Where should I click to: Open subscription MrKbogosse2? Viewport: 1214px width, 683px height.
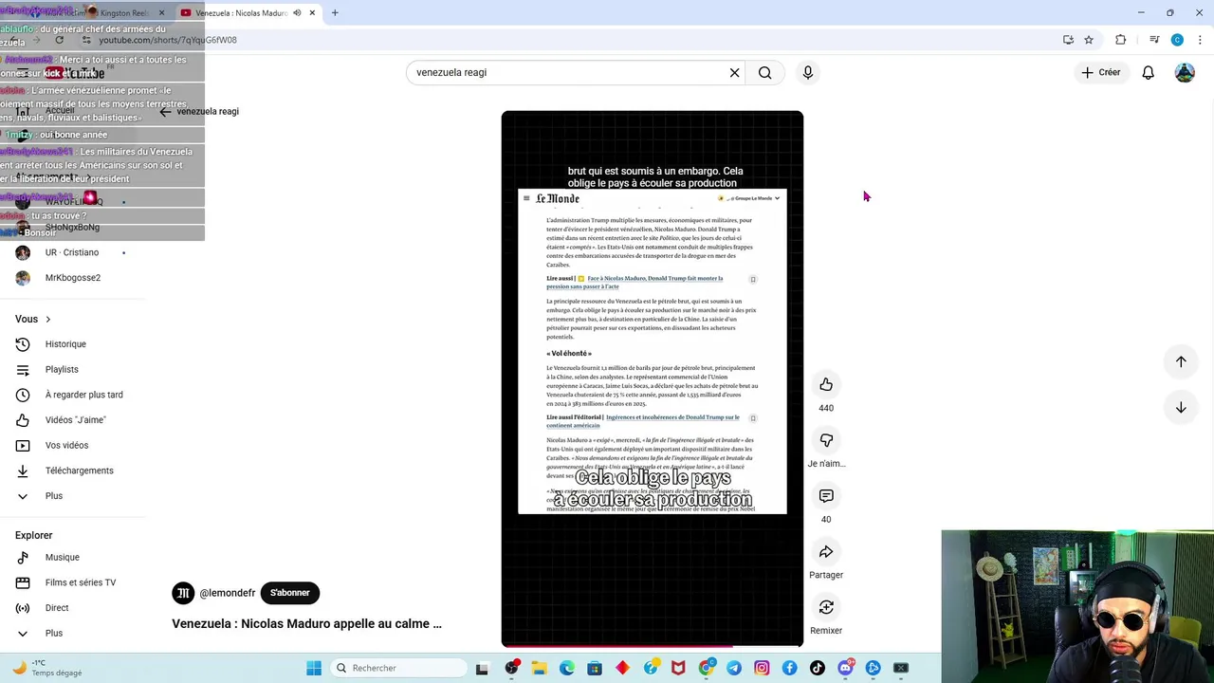pos(73,278)
